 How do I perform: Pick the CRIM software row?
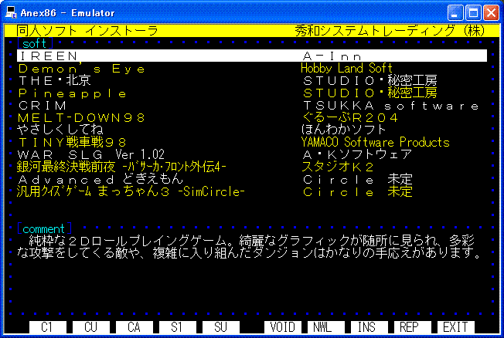point(43,105)
